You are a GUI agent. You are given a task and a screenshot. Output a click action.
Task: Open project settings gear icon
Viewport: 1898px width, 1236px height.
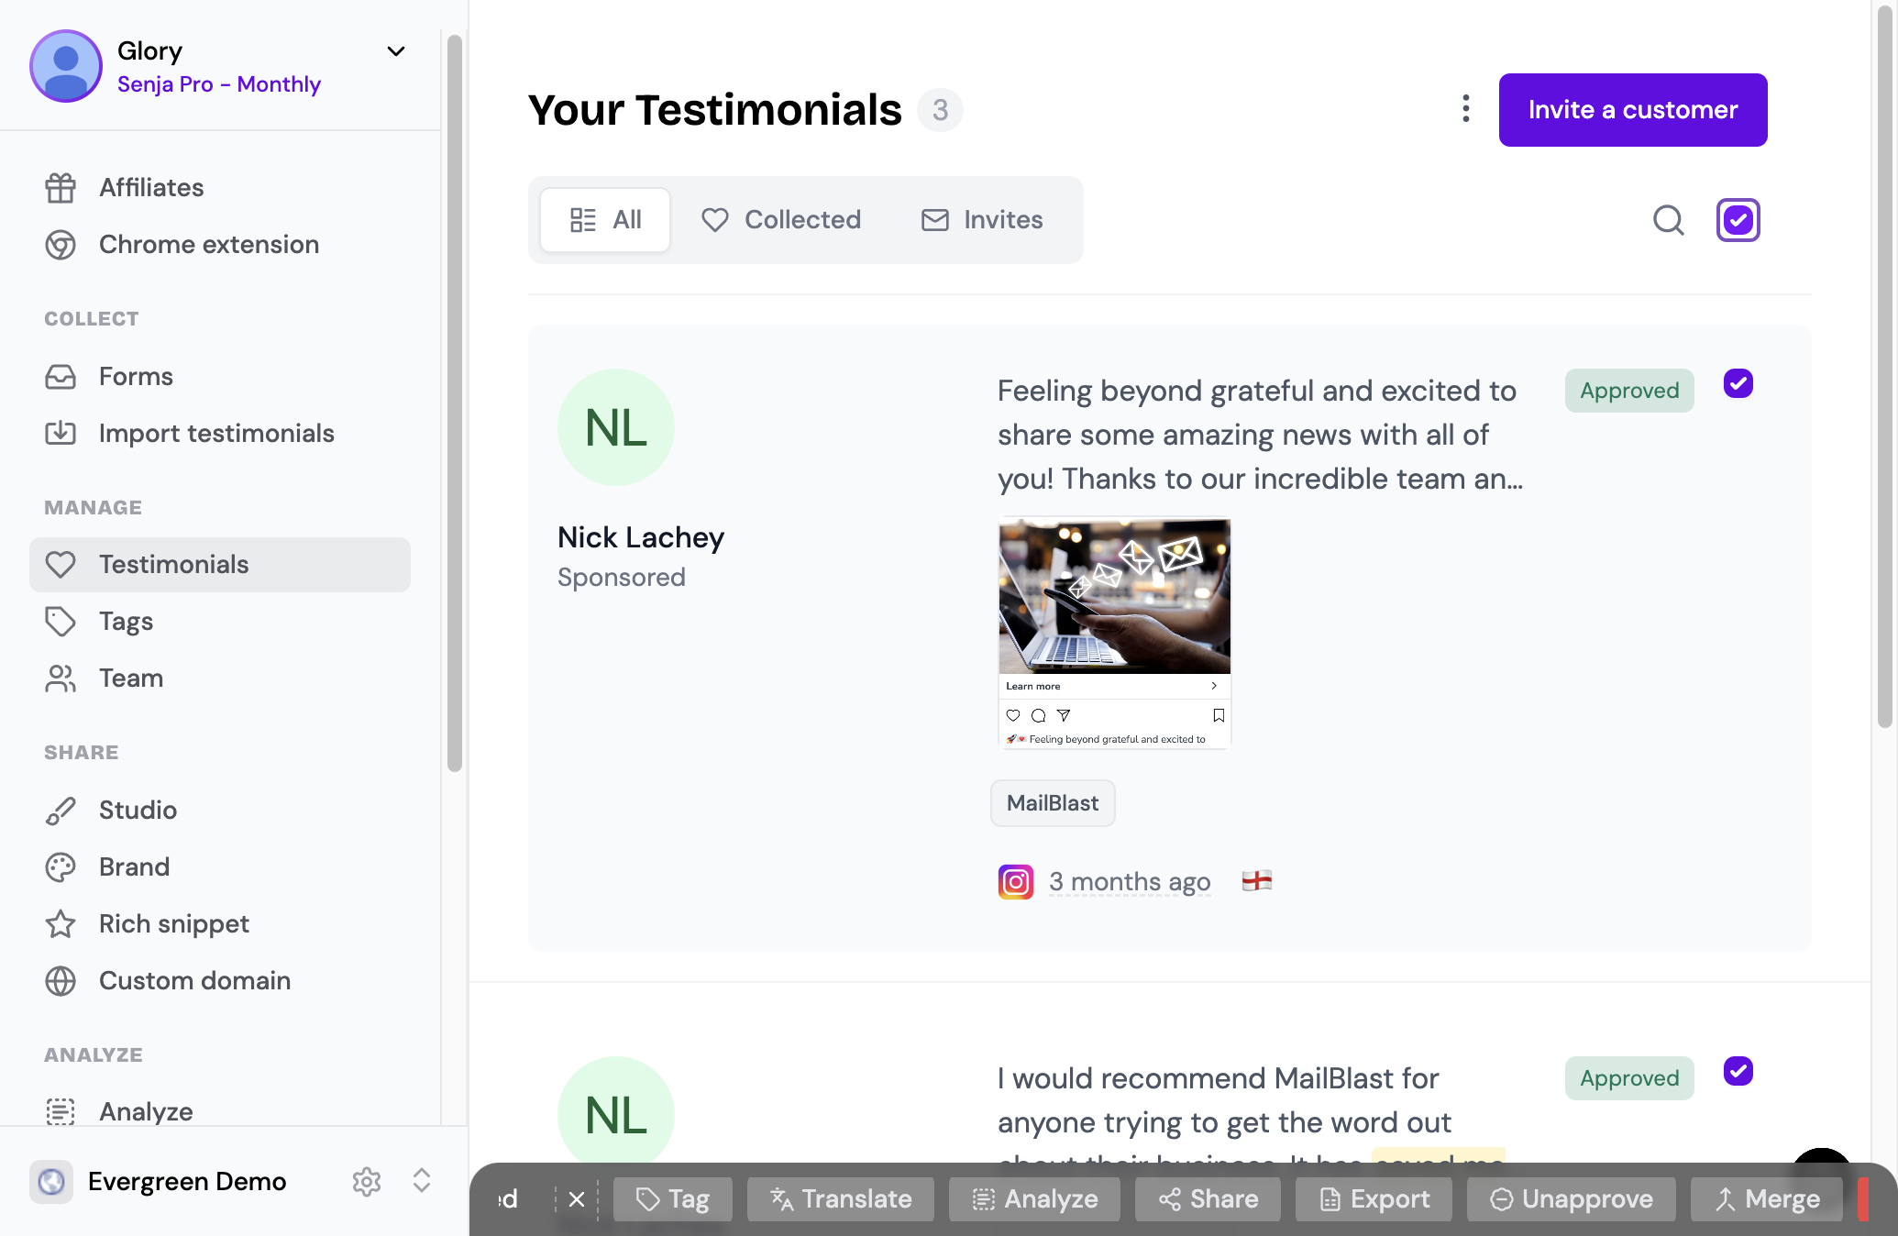(367, 1182)
